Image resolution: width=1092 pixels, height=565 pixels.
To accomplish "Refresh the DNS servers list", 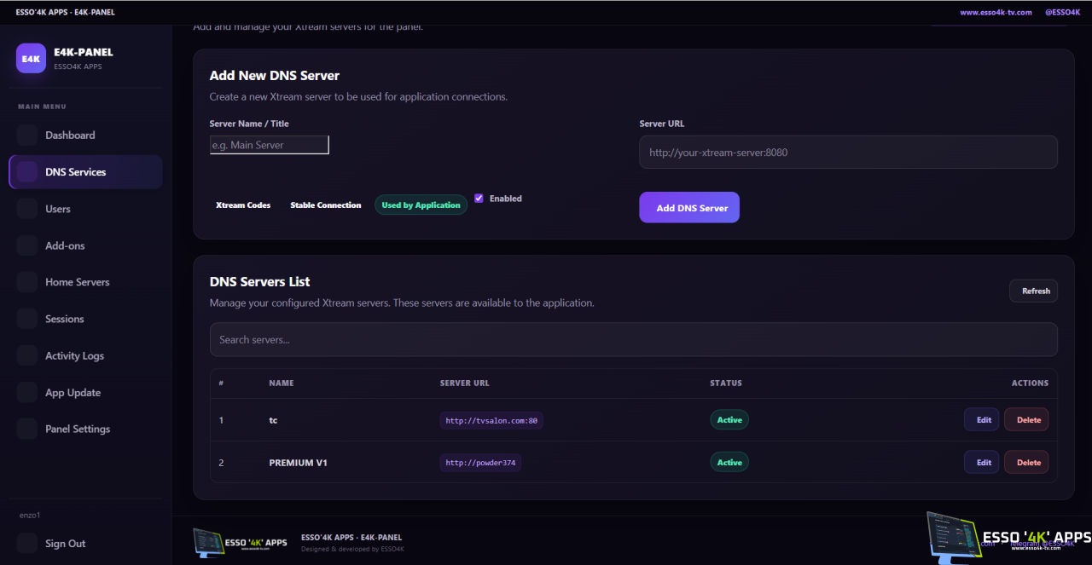I will (x=1034, y=291).
